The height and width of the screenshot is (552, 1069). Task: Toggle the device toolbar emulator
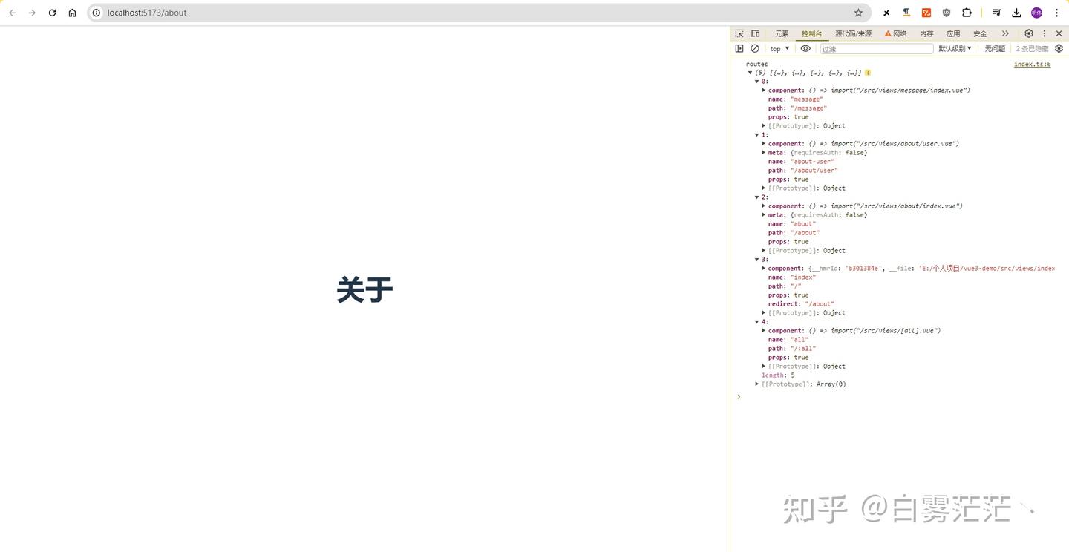[755, 33]
